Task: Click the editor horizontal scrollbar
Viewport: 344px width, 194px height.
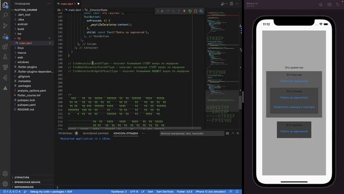Action: coord(134,128)
